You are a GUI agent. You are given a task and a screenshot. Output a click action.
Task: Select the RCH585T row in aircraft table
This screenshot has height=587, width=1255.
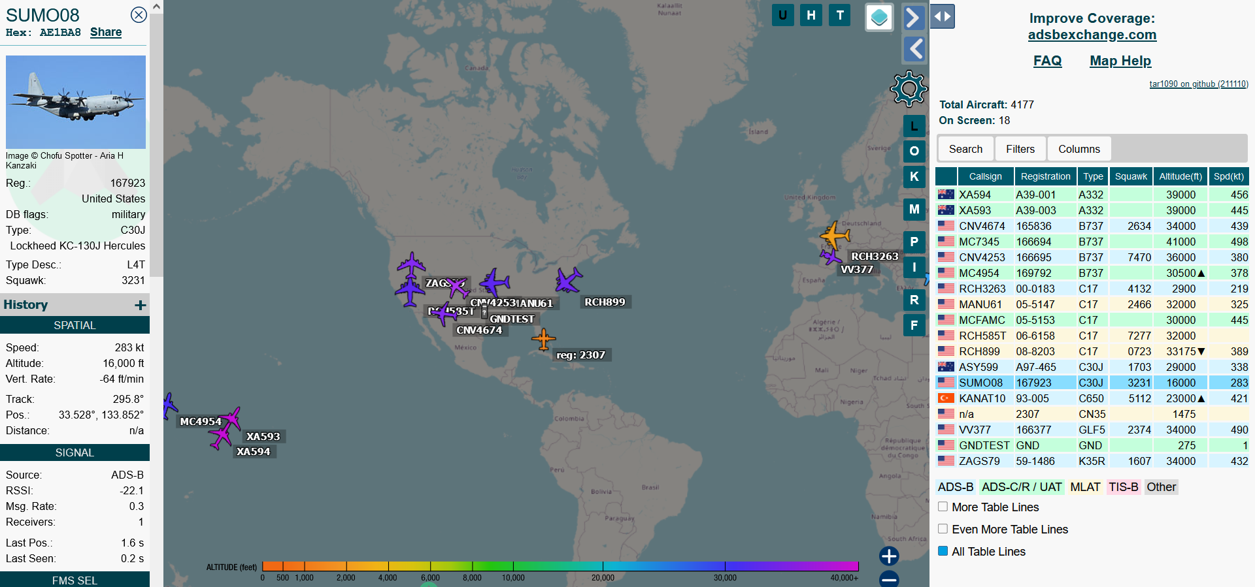1092,336
